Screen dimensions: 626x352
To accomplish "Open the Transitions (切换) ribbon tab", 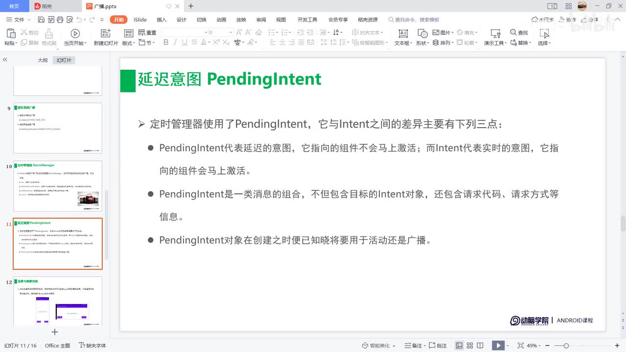I will point(201,20).
